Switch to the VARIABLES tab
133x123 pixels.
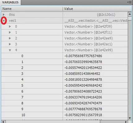(10, 2)
